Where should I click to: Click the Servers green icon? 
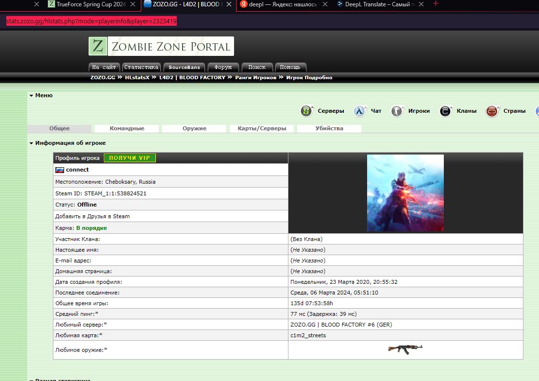(x=306, y=111)
